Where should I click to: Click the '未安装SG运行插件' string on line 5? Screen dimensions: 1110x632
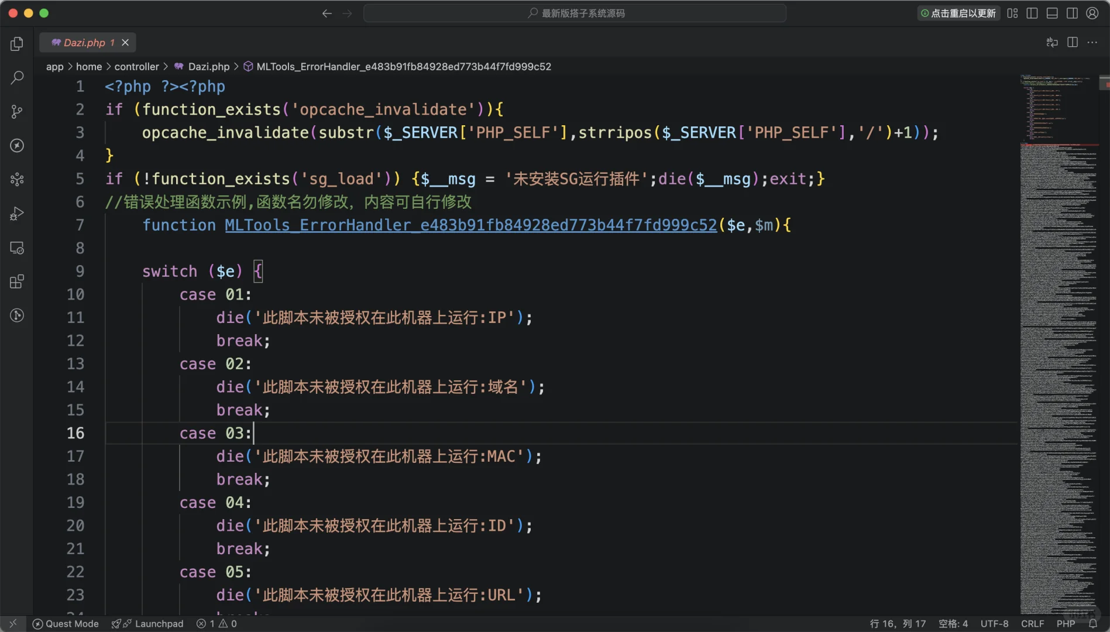point(576,179)
